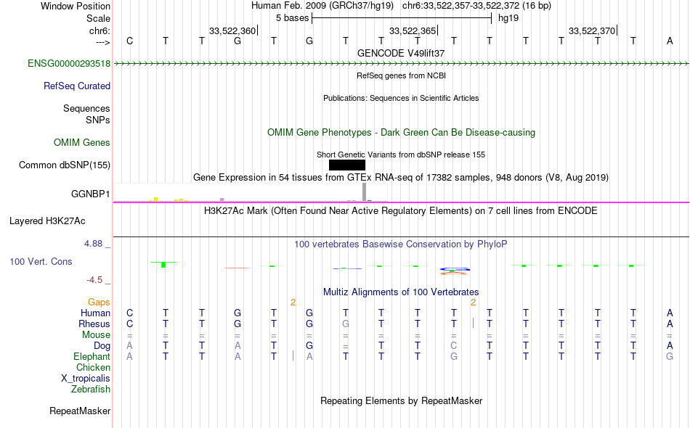Select the Rhesus alignment row label
This screenshot has width=690, height=428.
pos(94,324)
